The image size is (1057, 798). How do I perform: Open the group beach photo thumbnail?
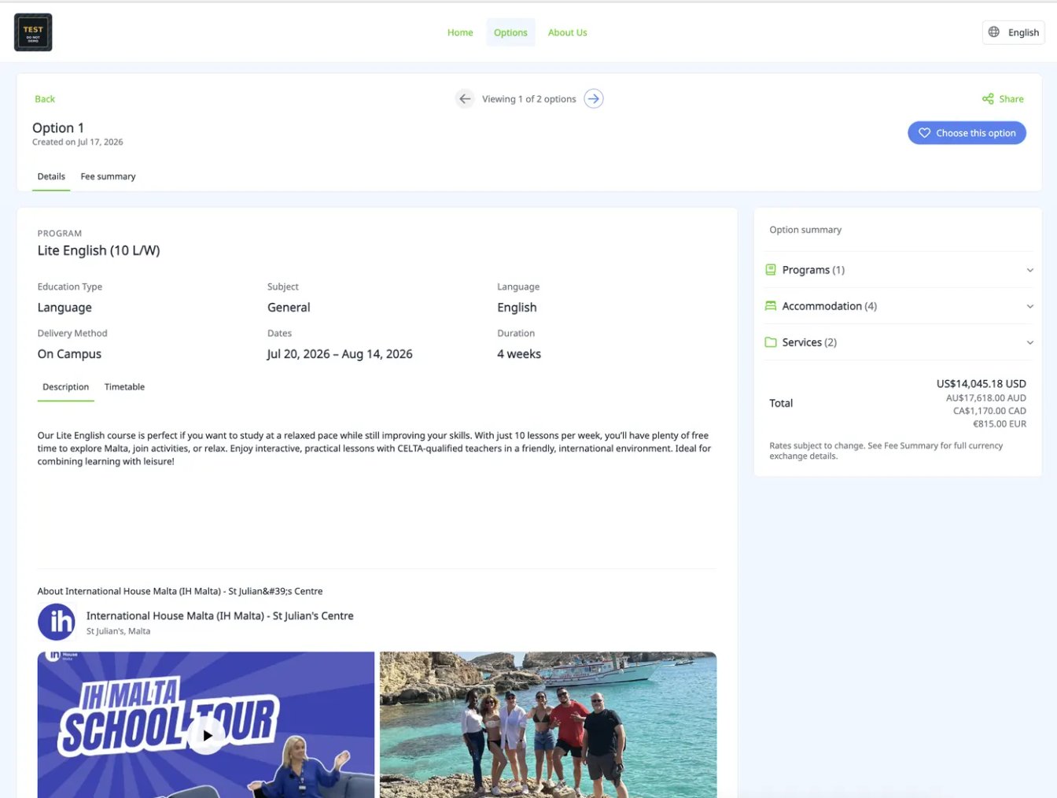pyautogui.click(x=548, y=725)
